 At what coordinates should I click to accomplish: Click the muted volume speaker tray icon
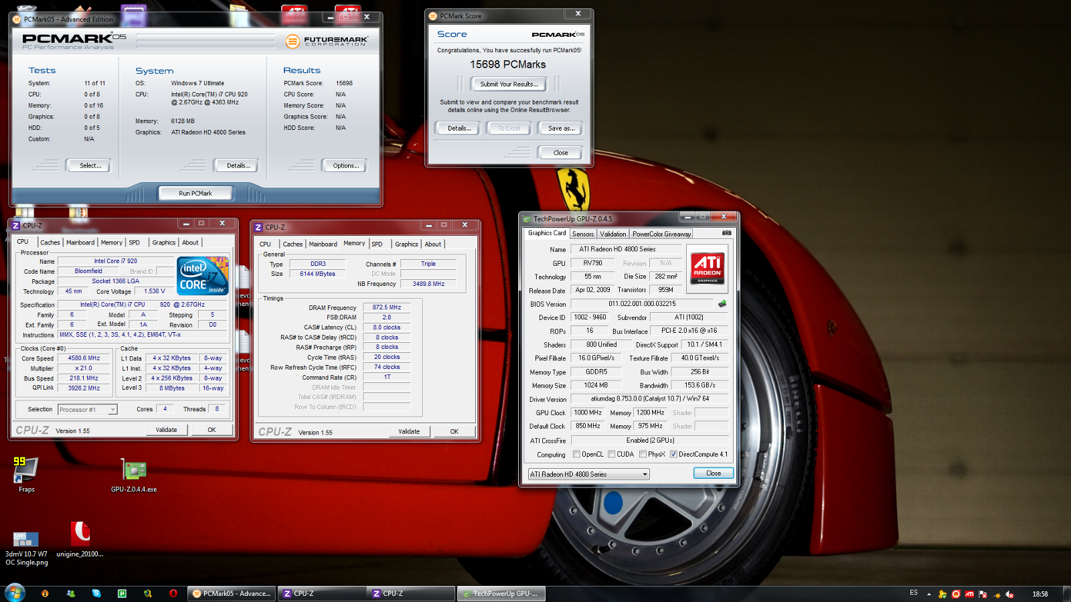1009,594
